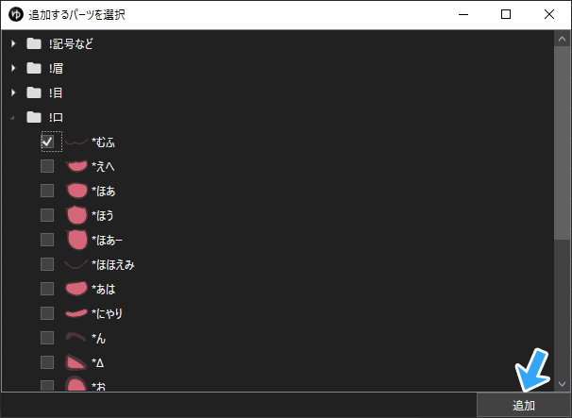
Task: Check the *ほあー checkbox
Action: [x=47, y=240]
